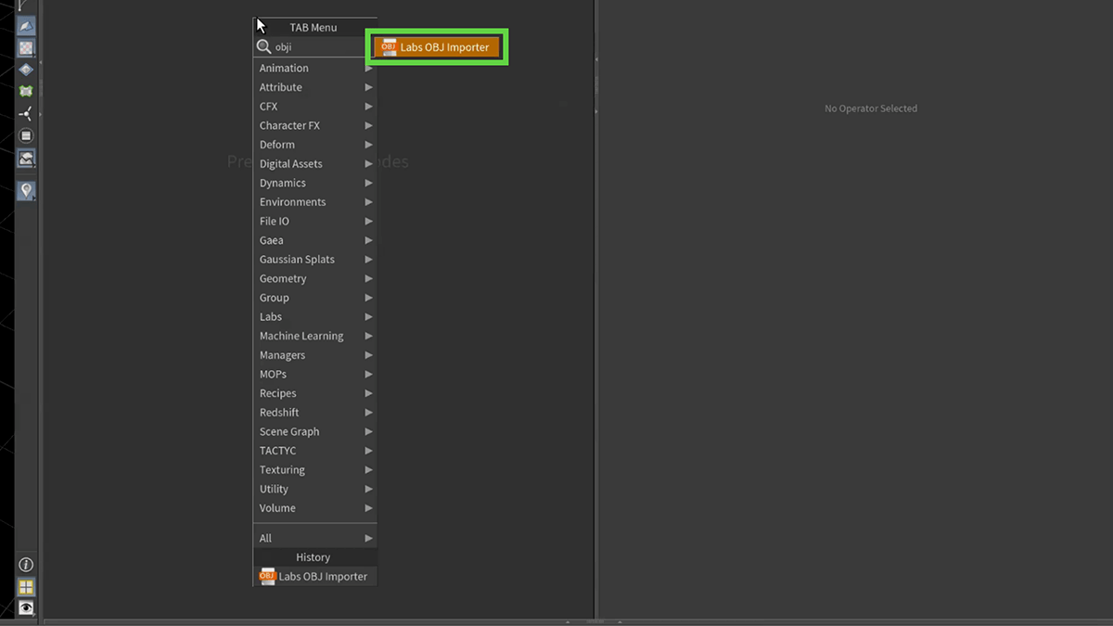Toggle the blue diamond icon in left toolbar
This screenshot has width=1113, height=626.
pyautogui.click(x=26, y=70)
